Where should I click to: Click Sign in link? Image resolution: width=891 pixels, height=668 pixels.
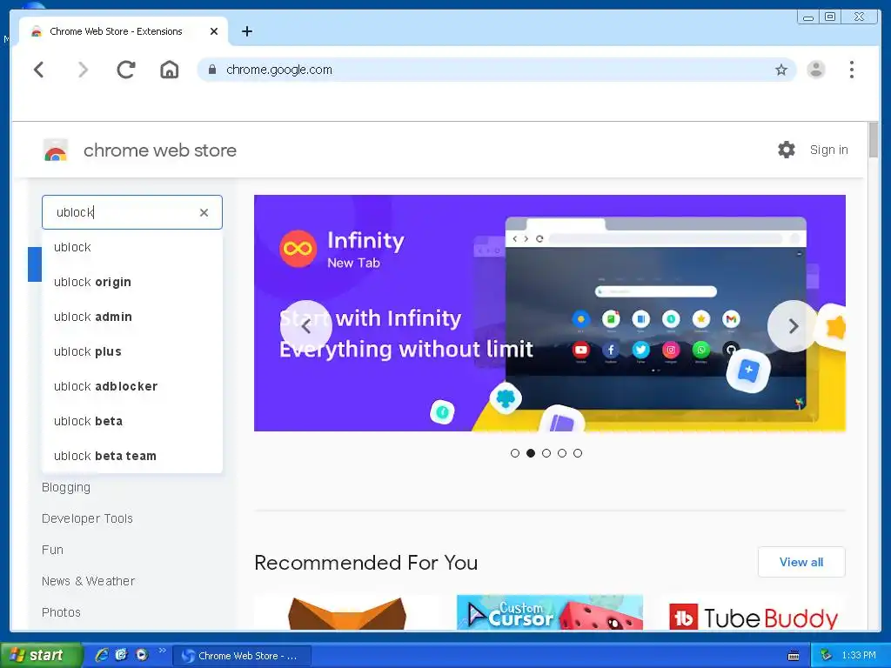coord(828,150)
